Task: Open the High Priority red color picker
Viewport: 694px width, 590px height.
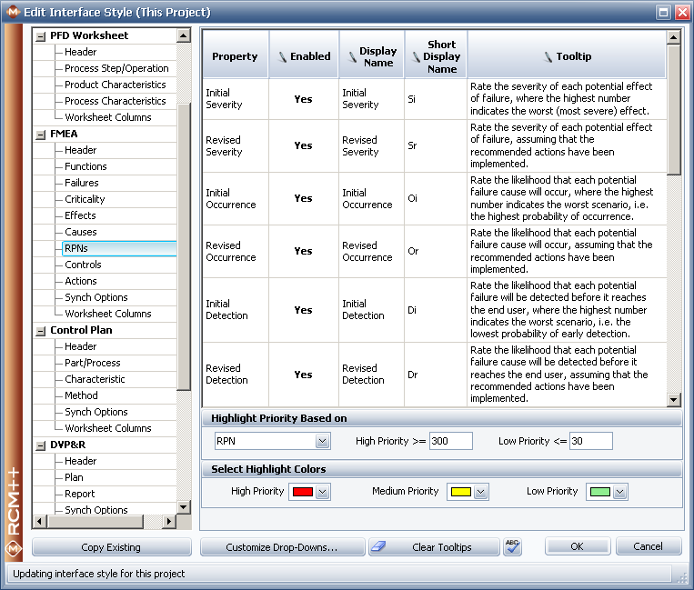Action: (x=322, y=492)
